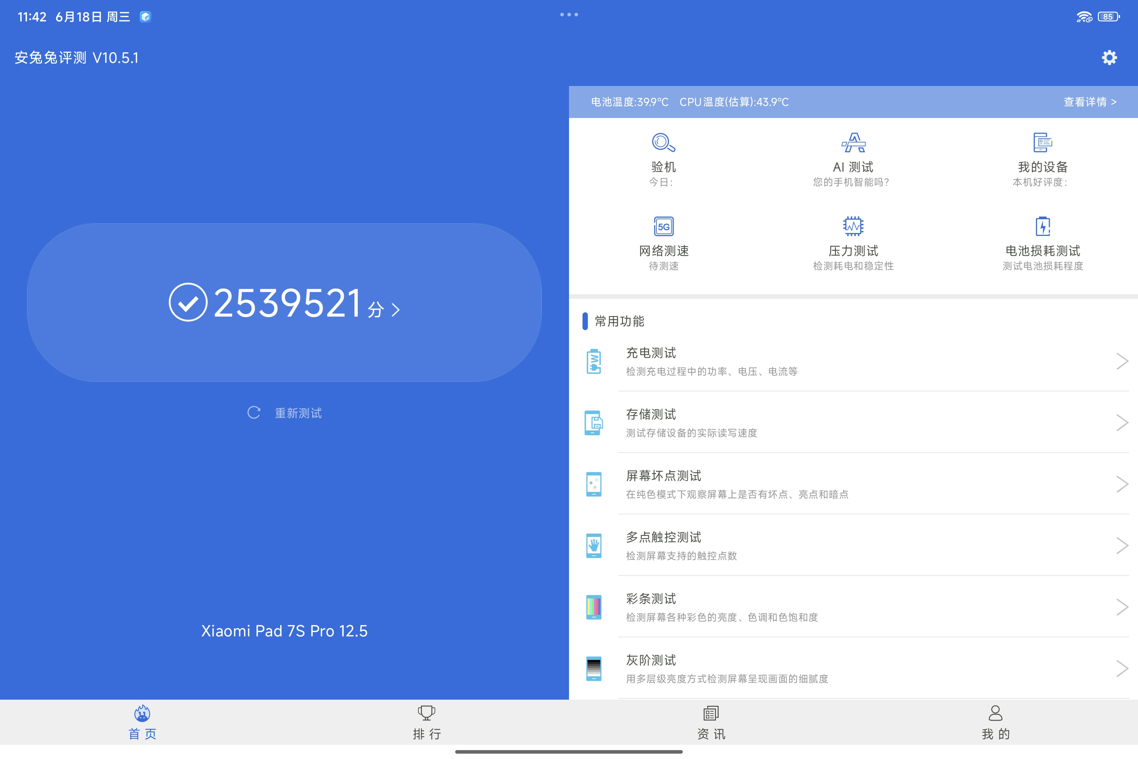Image resolution: width=1138 pixels, height=759 pixels.
Task: Tap the 存储测试 storage icon
Action: [594, 422]
